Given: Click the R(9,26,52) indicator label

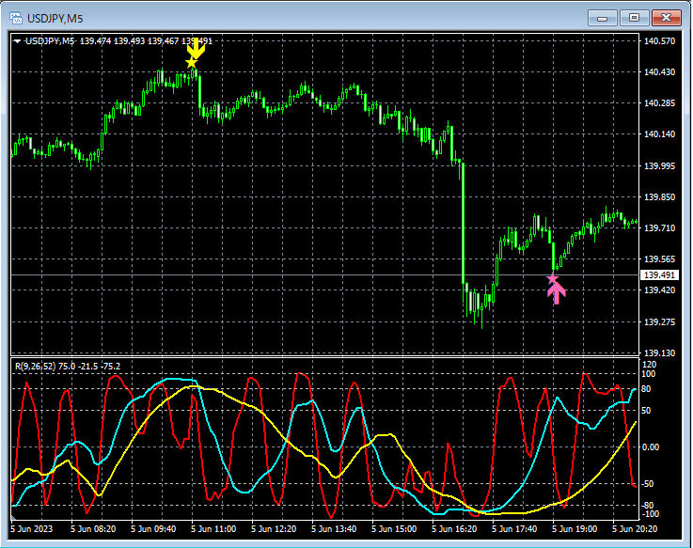Looking at the screenshot, I should (68, 367).
